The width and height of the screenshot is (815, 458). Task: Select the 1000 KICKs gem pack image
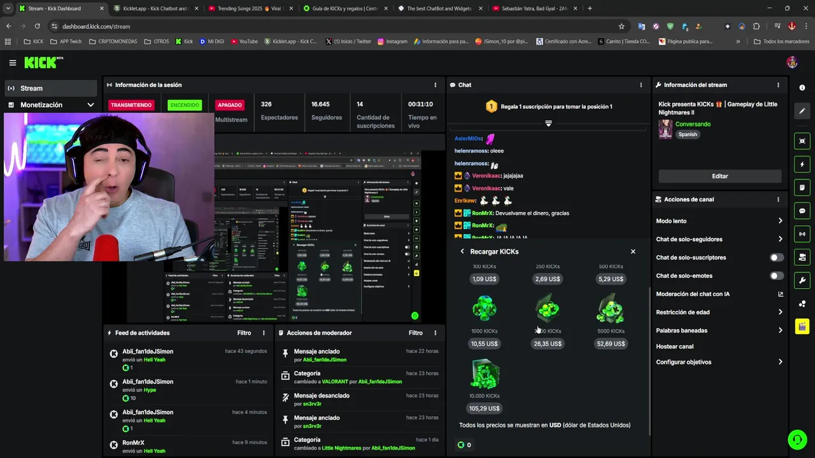point(485,309)
